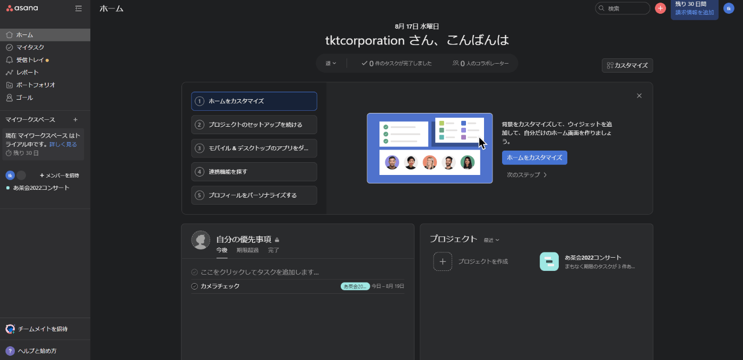Image resolution: width=743 pixels, height=360 pixels.
Task: Select step 2 プロジェクトのセットアップを続ける
Action: point(254,125)
